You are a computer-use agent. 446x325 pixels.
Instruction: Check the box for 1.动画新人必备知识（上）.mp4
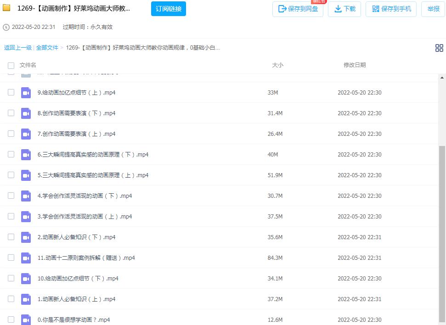point(11,299)
